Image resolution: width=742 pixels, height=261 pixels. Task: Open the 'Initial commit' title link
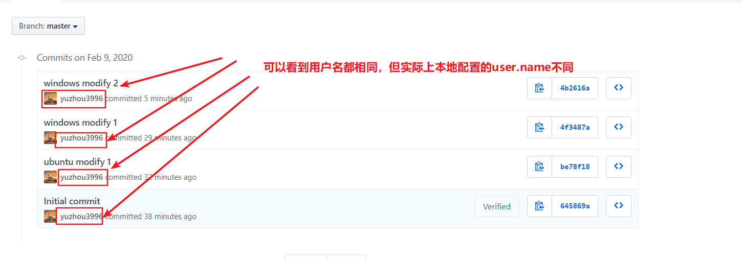tap(72, 201)
